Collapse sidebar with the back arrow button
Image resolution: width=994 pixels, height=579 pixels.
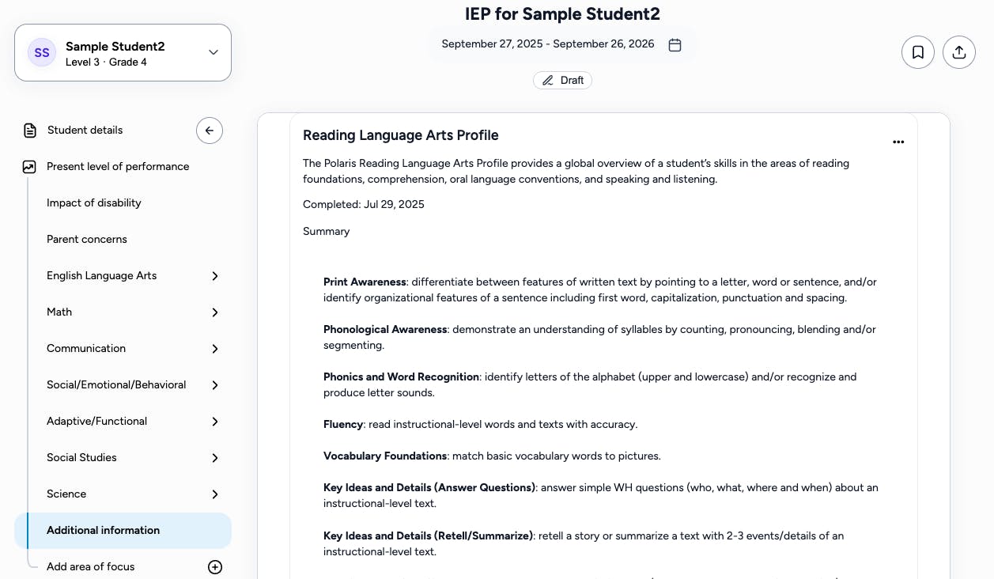click(210, 131)
